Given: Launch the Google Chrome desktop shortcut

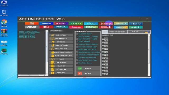Looking at the screenshot, I should point(4,23).
